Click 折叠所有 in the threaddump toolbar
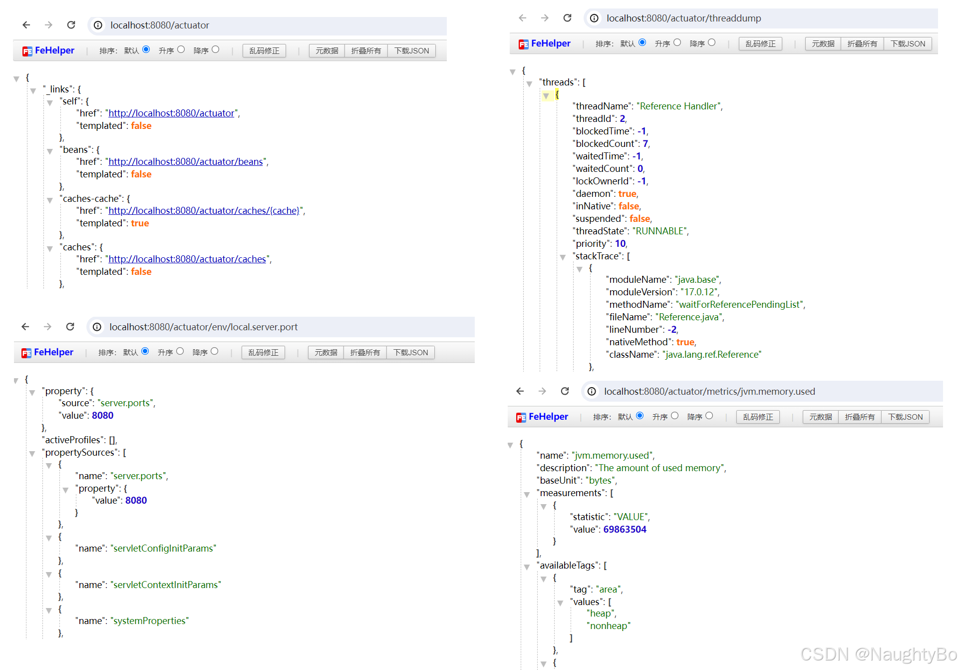This screenshot has width=959, height=670. (862, 43)
